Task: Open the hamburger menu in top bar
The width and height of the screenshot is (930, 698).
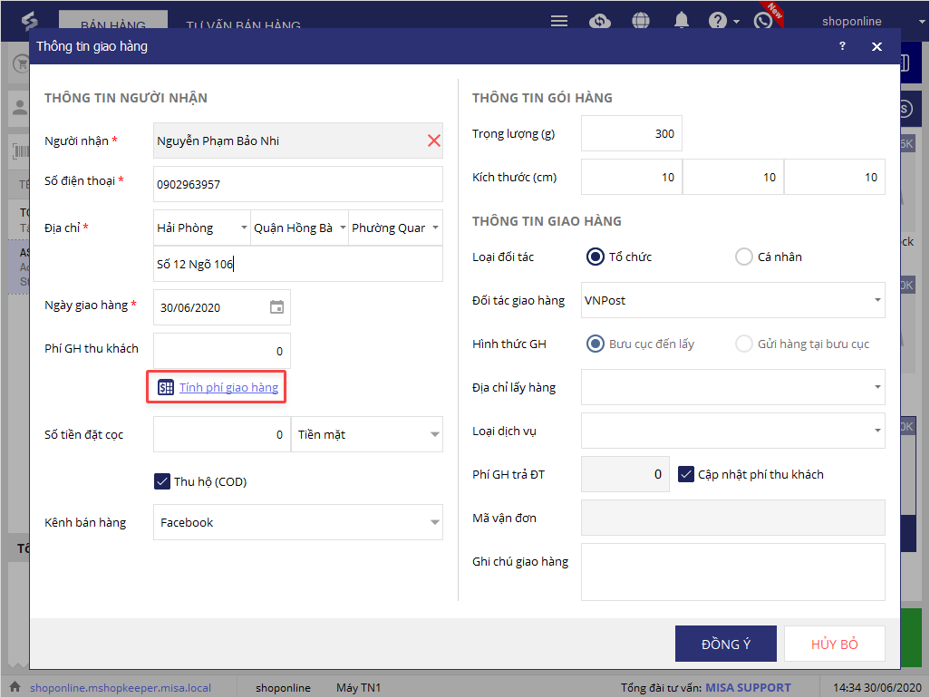Action: (x=559, y=21)
